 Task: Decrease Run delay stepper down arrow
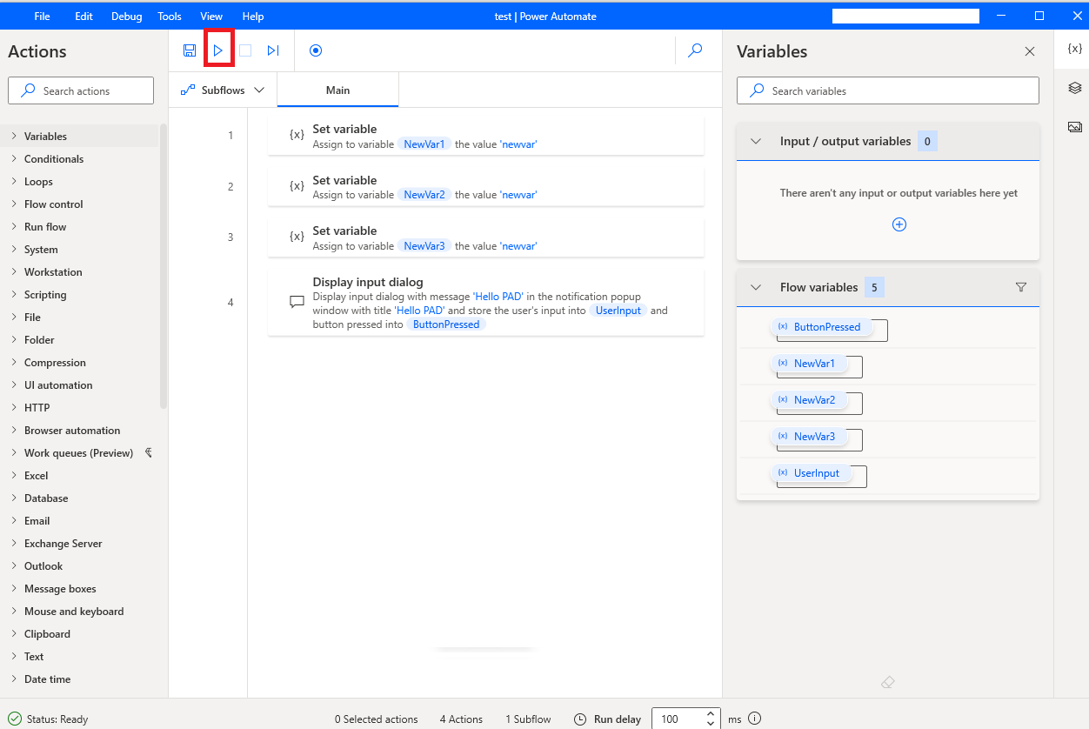point(711,724)
